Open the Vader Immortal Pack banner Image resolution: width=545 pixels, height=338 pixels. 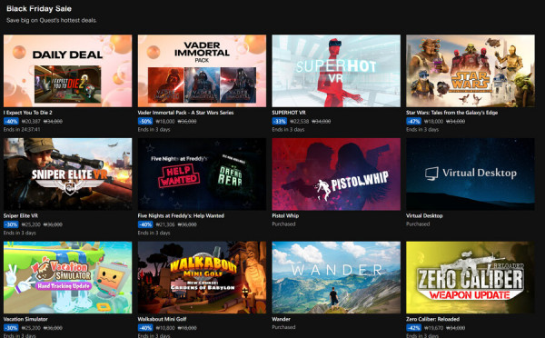[202, 71]
